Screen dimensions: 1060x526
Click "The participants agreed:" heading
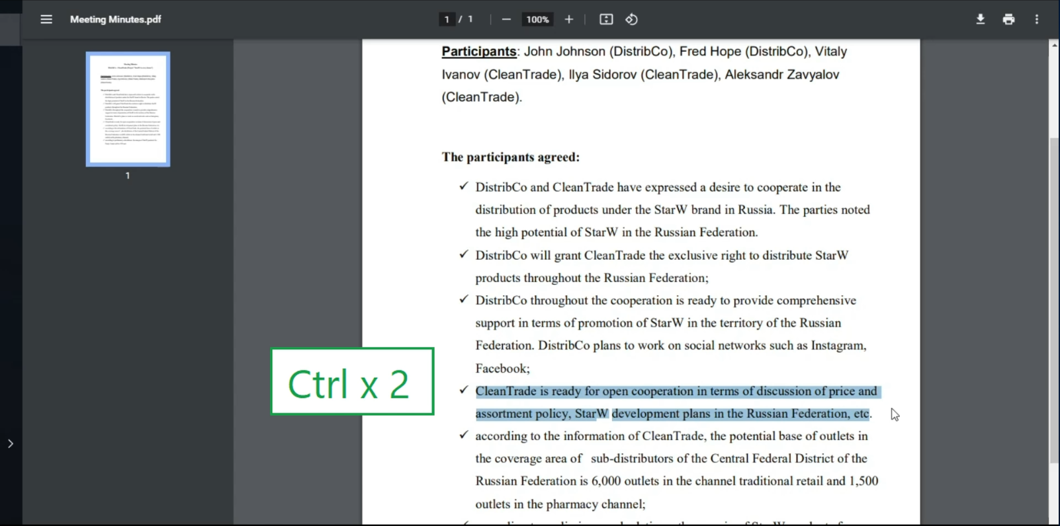[x=511, y=157]
